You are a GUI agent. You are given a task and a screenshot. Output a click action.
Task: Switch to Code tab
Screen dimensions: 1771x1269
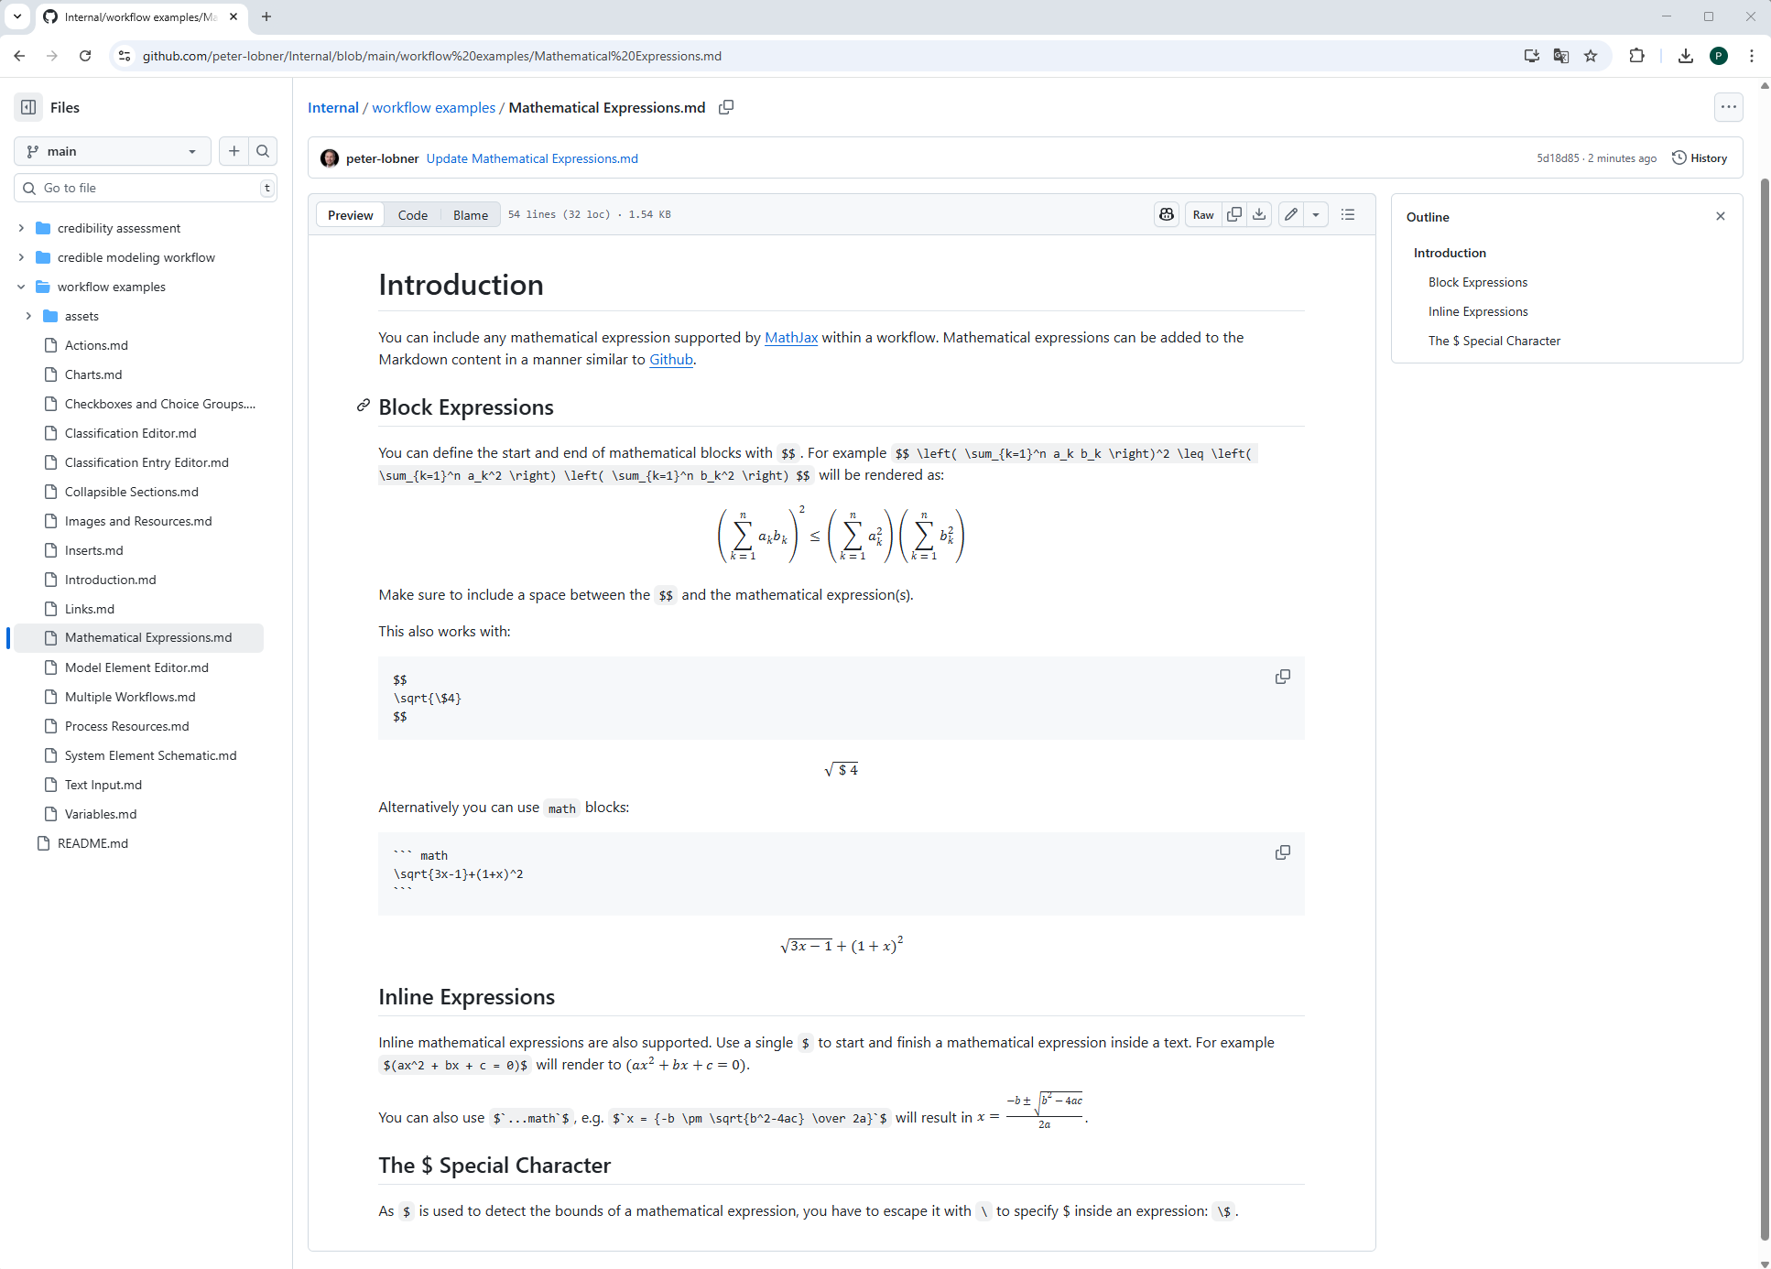pyautogui.click(x=413, y=215)
